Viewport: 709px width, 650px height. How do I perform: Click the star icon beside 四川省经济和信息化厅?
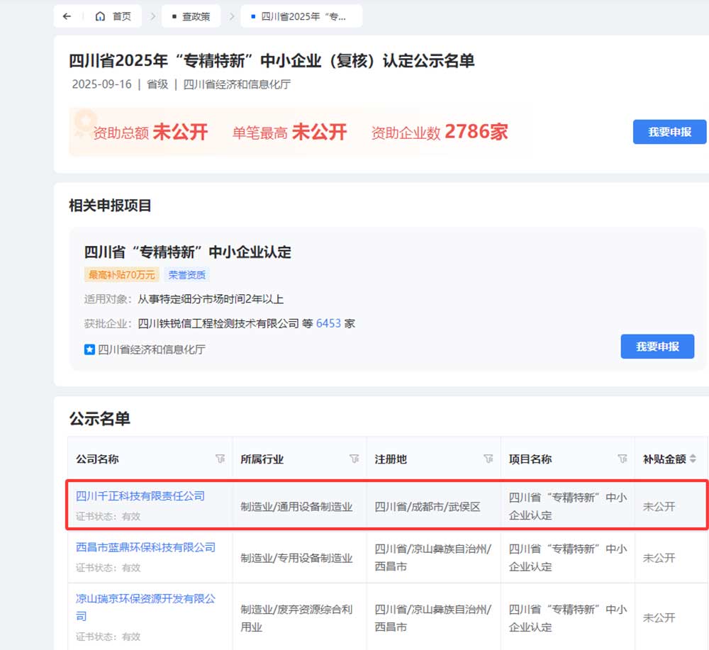point(89,349)
